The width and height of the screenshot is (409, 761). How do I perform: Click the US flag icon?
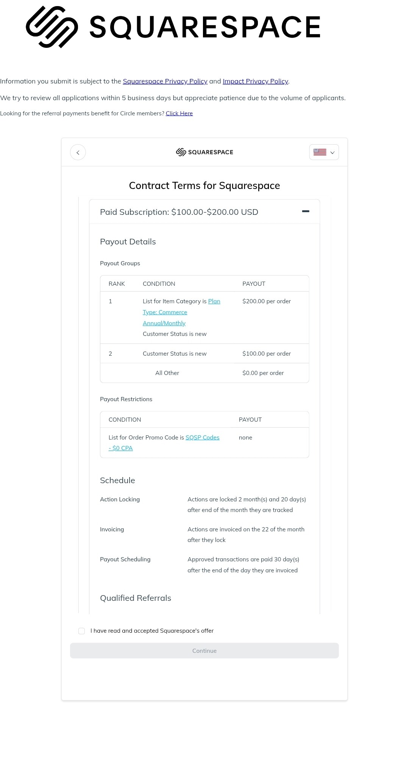click(x=320, y=152)
